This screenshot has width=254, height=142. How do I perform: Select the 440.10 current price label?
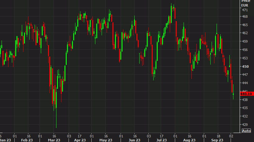[247, 94]
